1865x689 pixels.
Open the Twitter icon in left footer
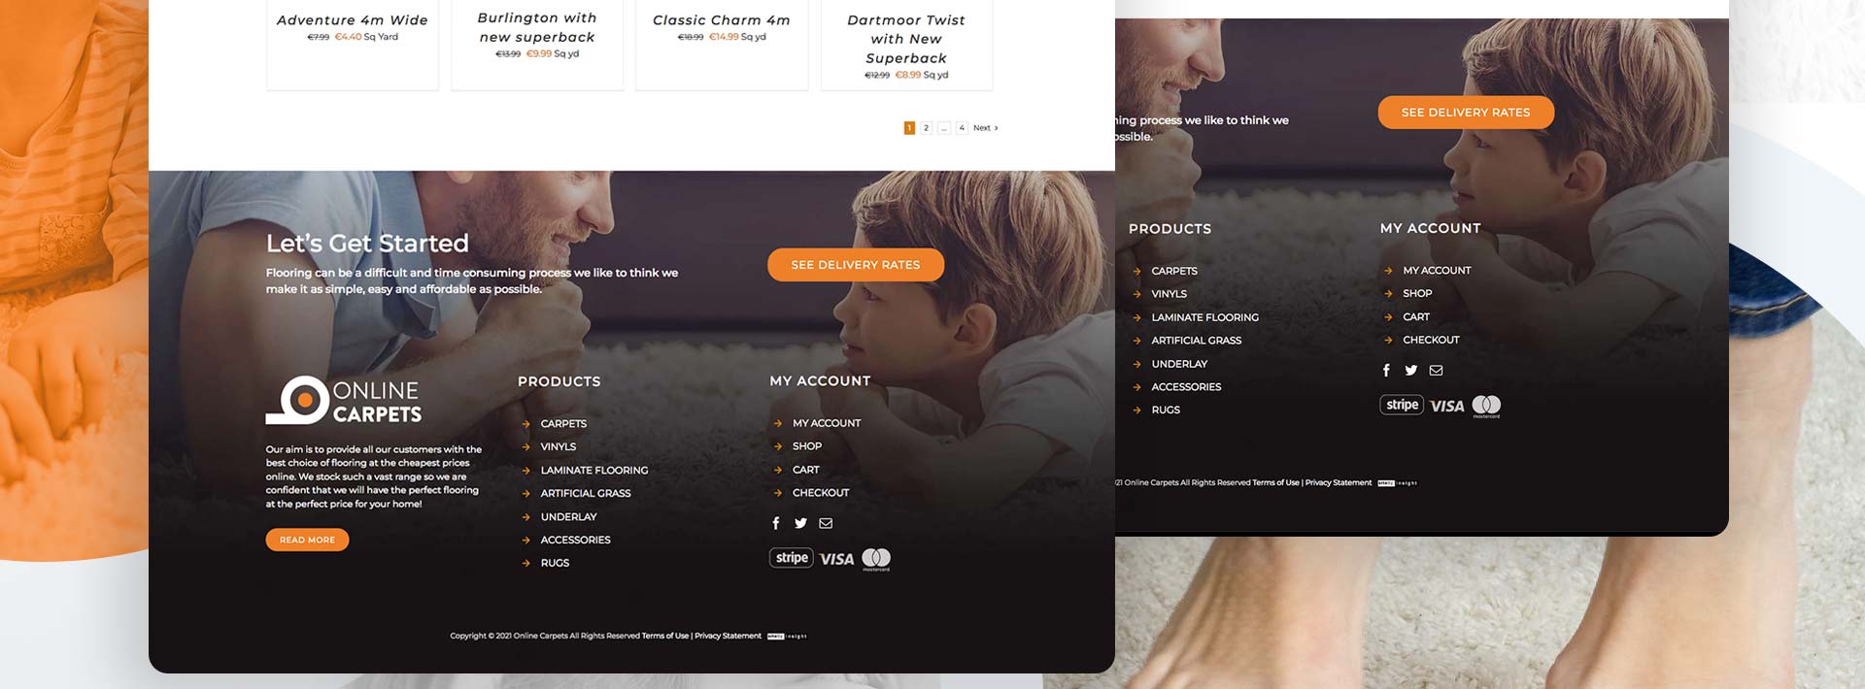pos(800,523)
